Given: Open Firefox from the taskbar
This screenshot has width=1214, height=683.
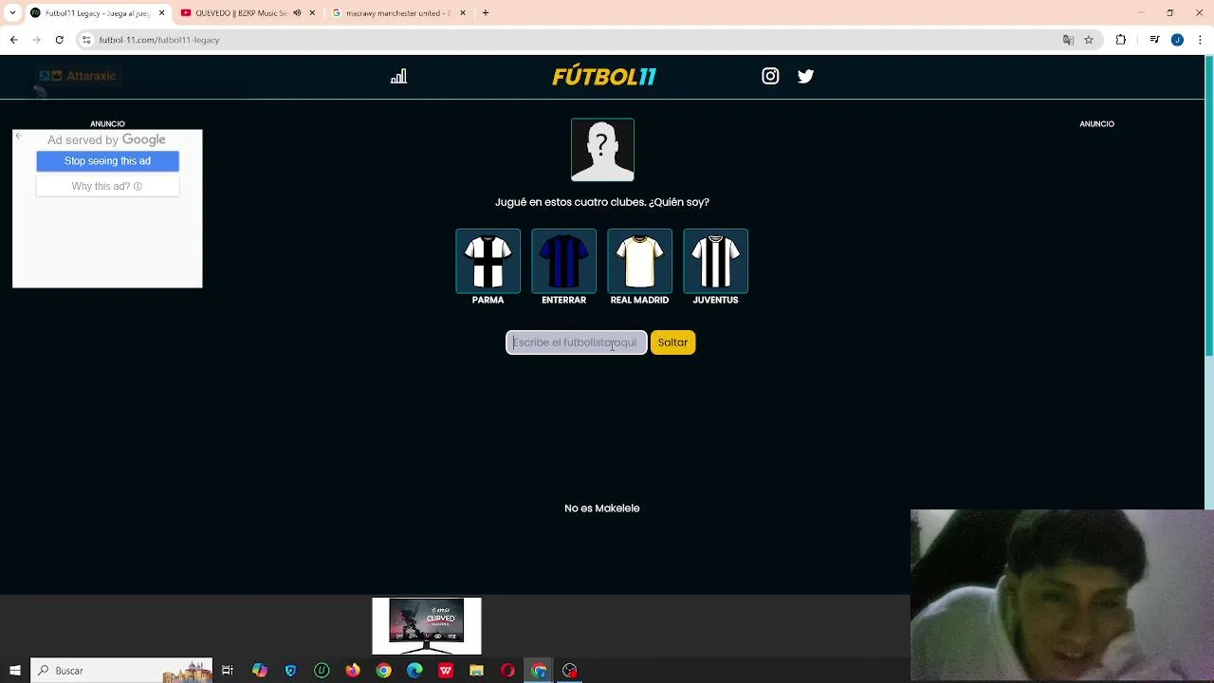Looking at the screenshot, I should click(353, 671).
